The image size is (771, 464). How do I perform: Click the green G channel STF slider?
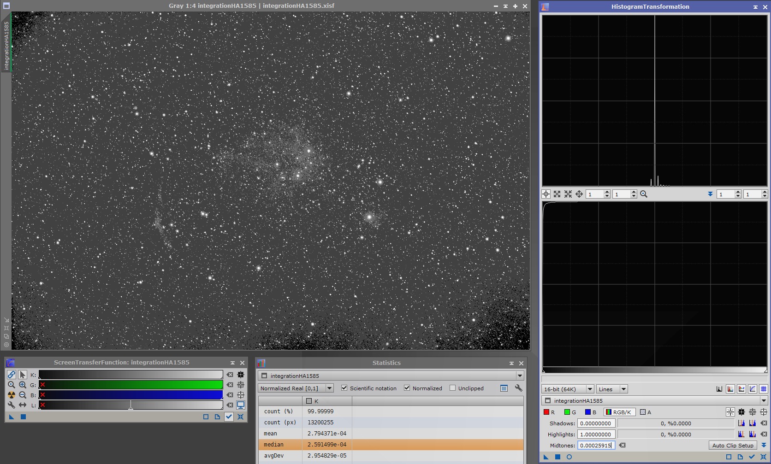131,385
